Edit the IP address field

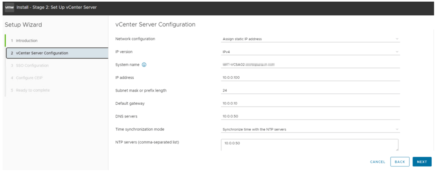click(310, 78)
